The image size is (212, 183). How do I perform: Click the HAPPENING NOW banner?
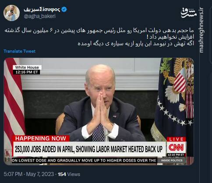pos(41,138)
